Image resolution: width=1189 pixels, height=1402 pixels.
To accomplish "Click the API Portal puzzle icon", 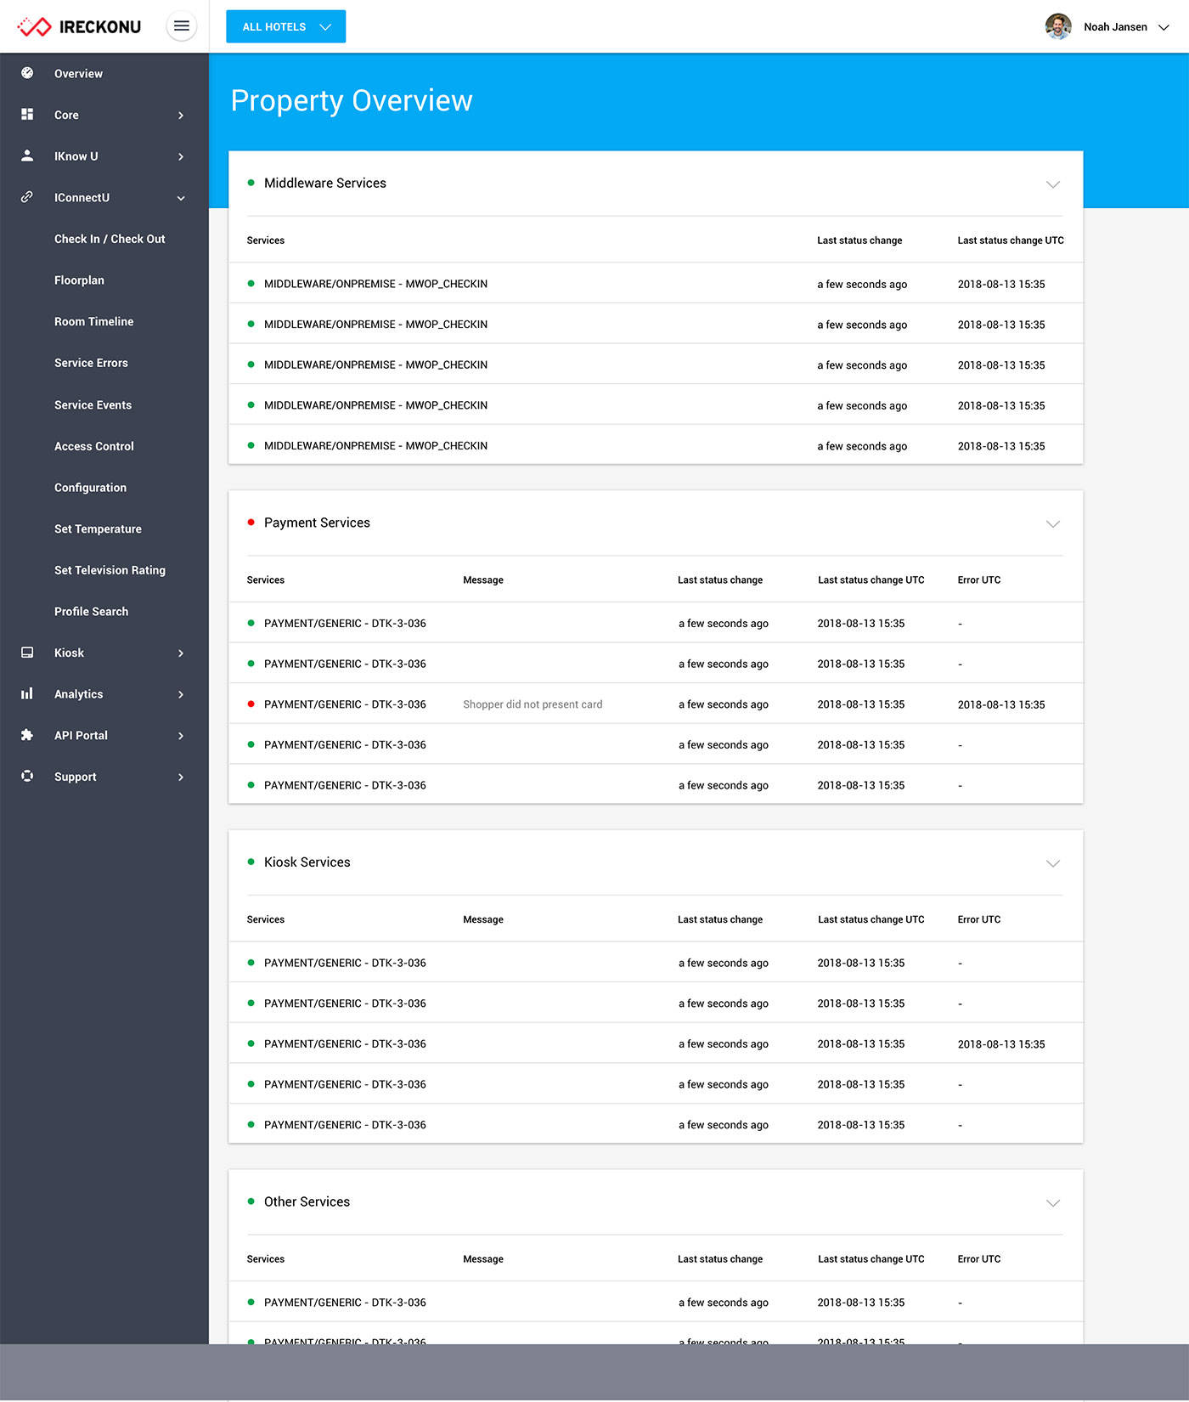I will tap(27, 735).
